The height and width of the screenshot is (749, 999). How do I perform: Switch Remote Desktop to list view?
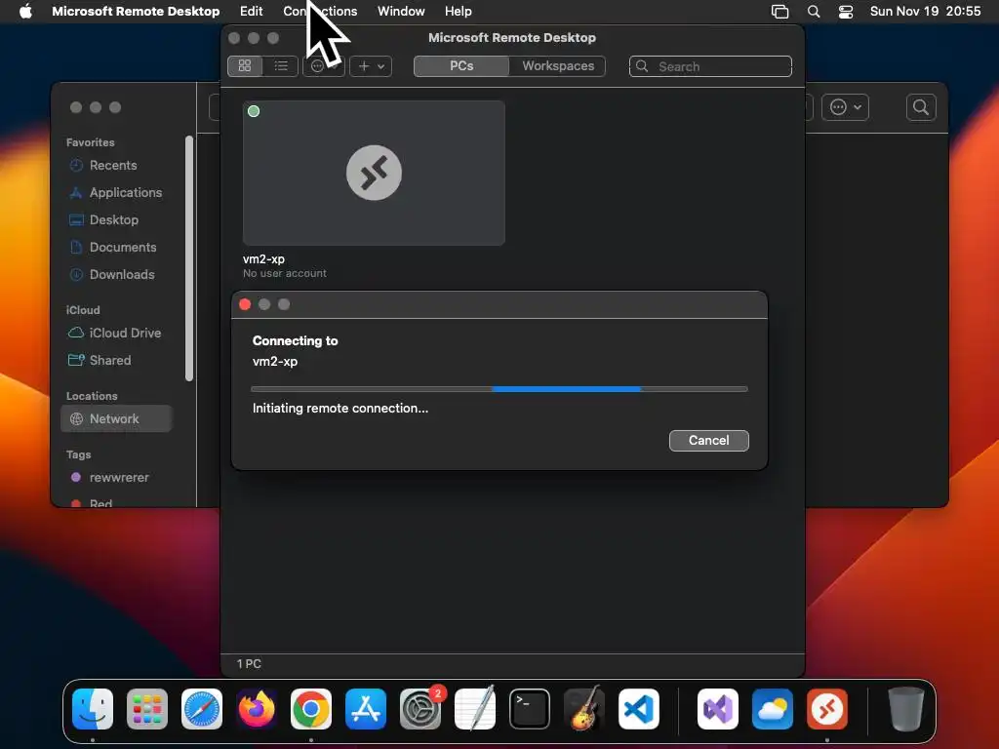click(x=281, y=66)
